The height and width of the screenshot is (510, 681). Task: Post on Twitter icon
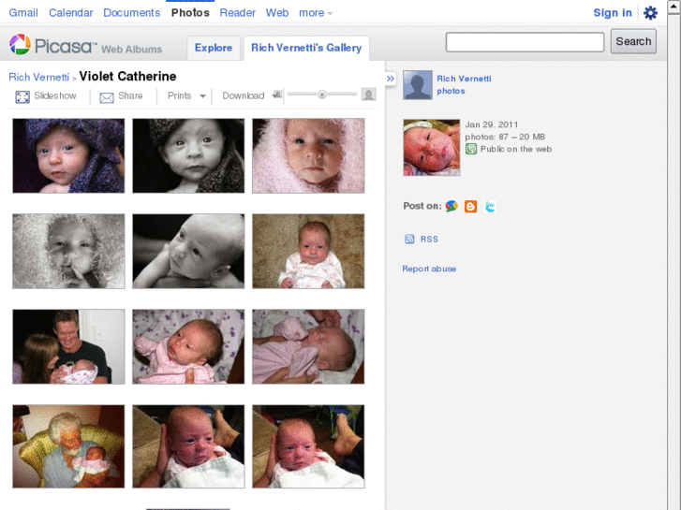click(490, 206)
